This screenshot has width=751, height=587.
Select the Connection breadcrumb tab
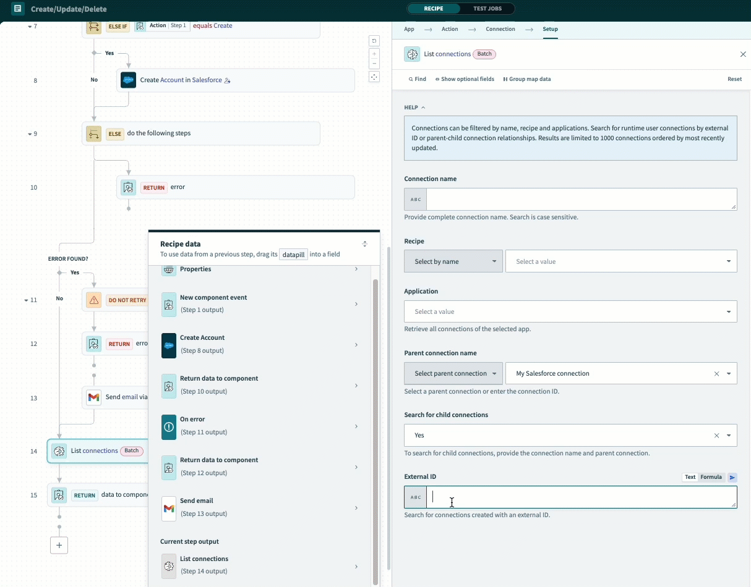(x=500, y=29)
